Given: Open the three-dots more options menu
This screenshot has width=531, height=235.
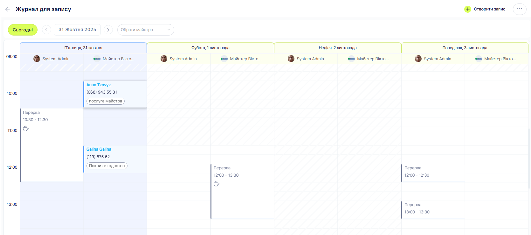Looking at the screenshot, I should coord(520,9).
